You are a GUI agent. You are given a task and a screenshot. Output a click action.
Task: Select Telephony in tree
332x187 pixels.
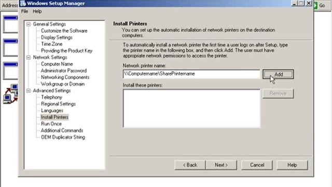coord(51,97)
